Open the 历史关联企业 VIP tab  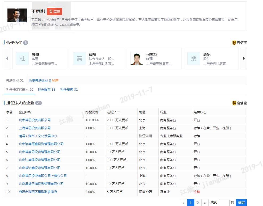43,80
